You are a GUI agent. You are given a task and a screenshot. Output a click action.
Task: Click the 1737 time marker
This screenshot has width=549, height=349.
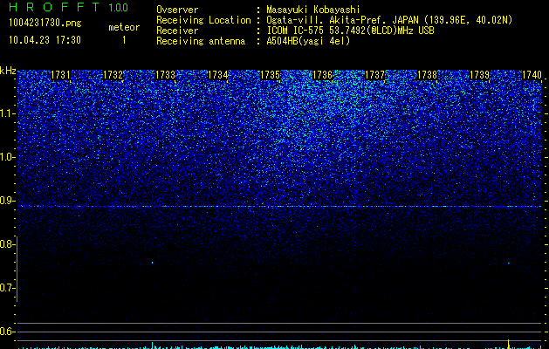[x=375, y=75]
